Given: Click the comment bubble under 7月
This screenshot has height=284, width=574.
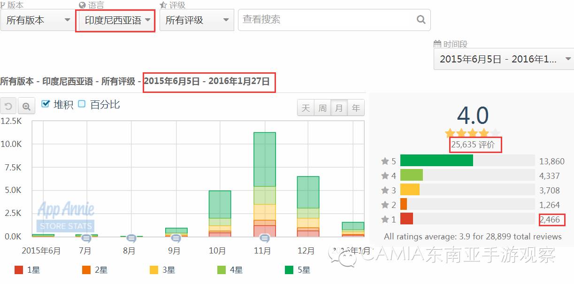Looking at the screenshot, I should (86, 238).
